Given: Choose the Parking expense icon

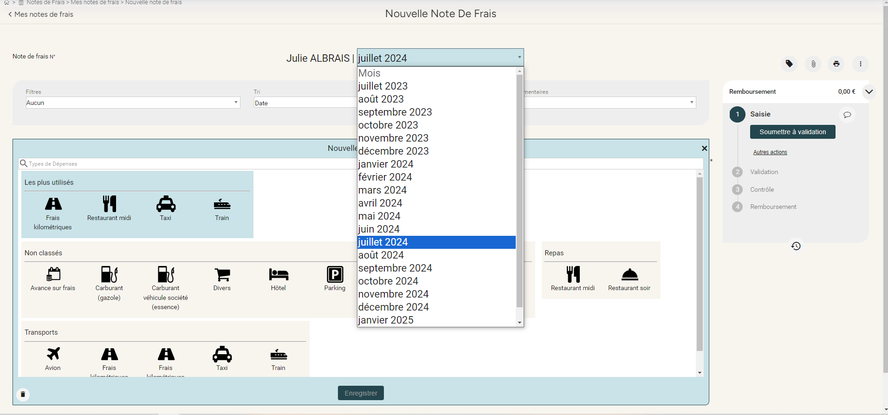Looking at the screenshot, I should 335,279.
